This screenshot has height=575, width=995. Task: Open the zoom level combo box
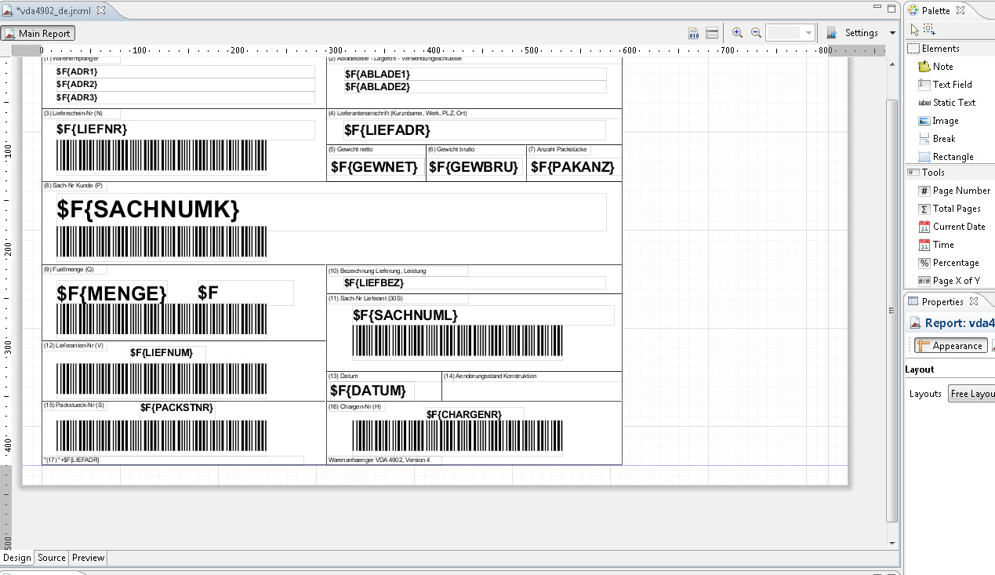click(x=808, y=33)
